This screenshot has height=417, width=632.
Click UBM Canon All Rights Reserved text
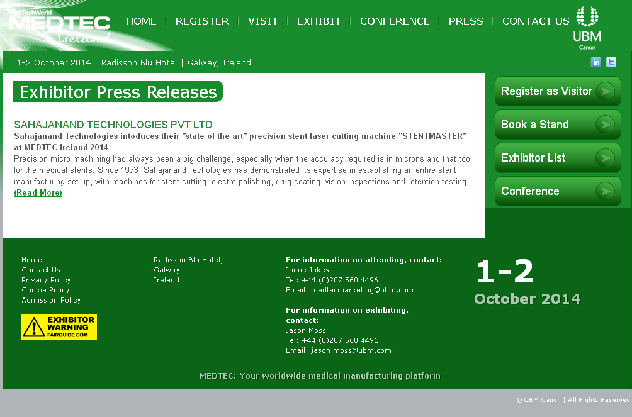coord(573,399)
